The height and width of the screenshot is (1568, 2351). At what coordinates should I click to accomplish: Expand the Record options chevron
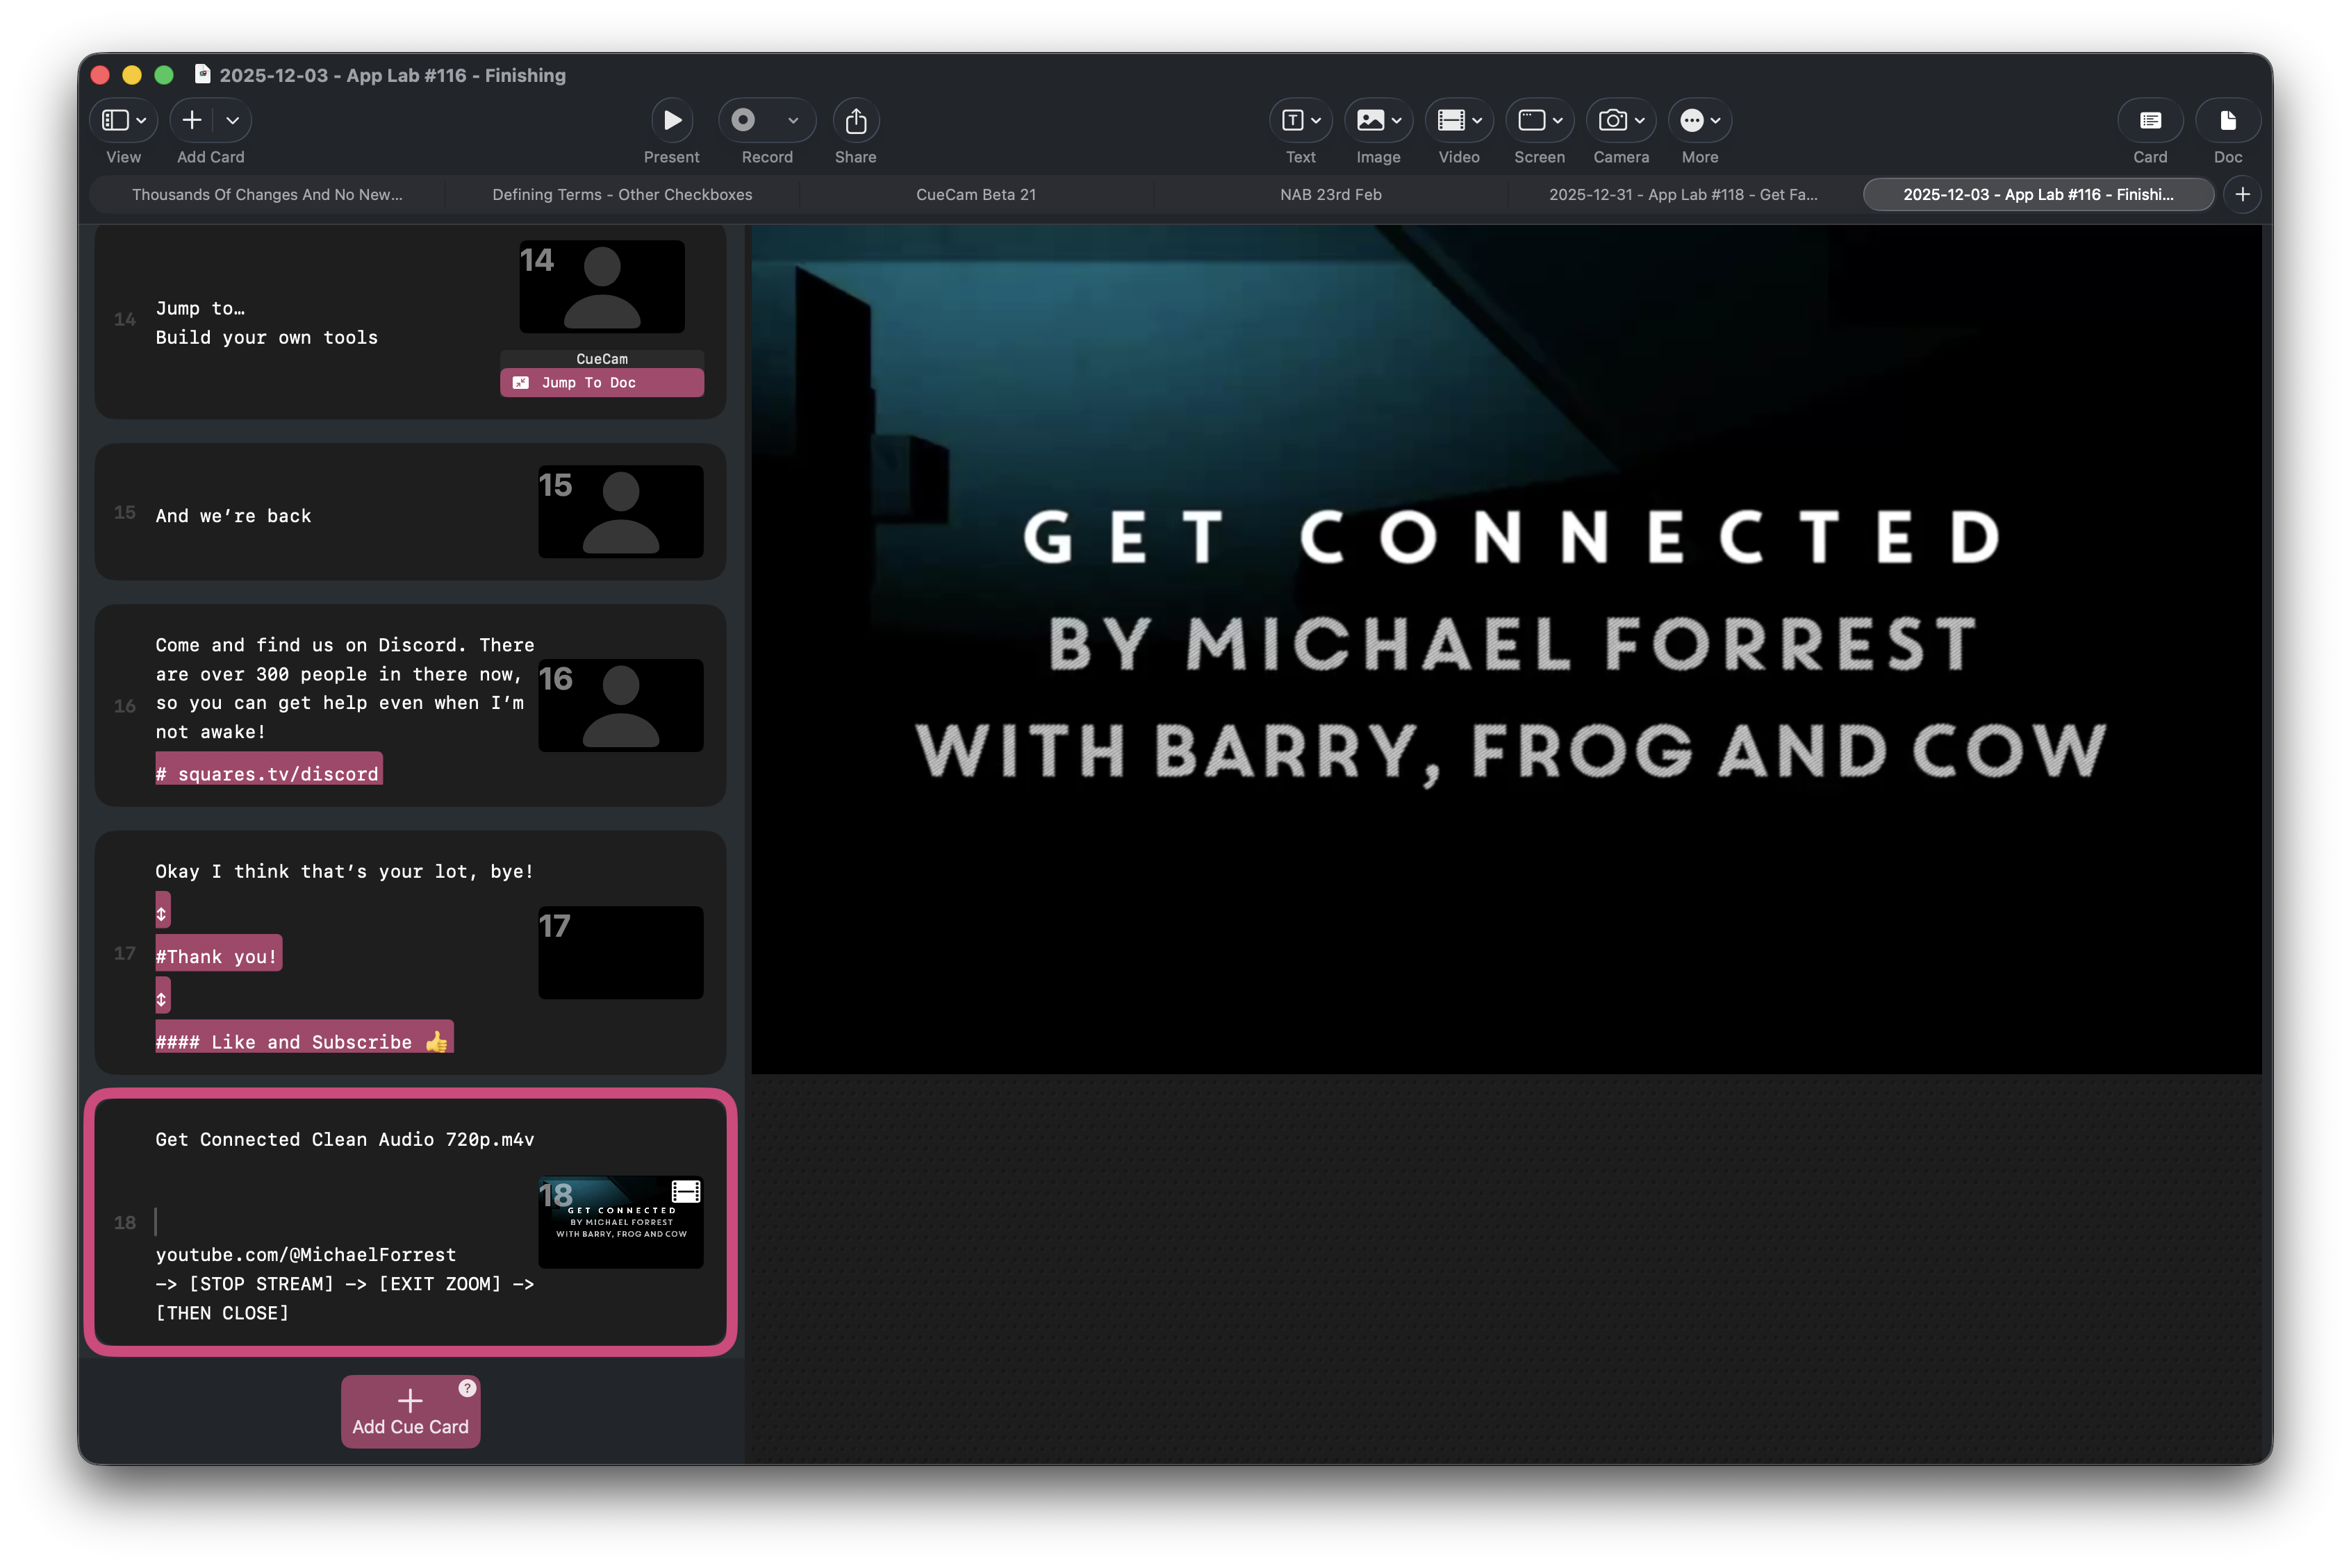pyautogui.click(x=793, y=120)
